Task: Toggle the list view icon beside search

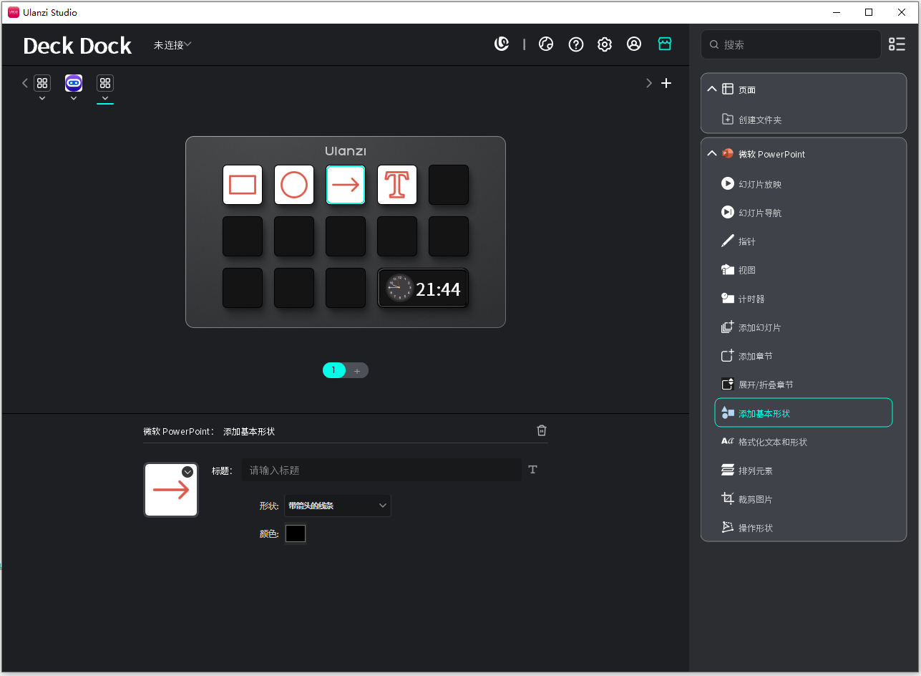Action: 897,44
